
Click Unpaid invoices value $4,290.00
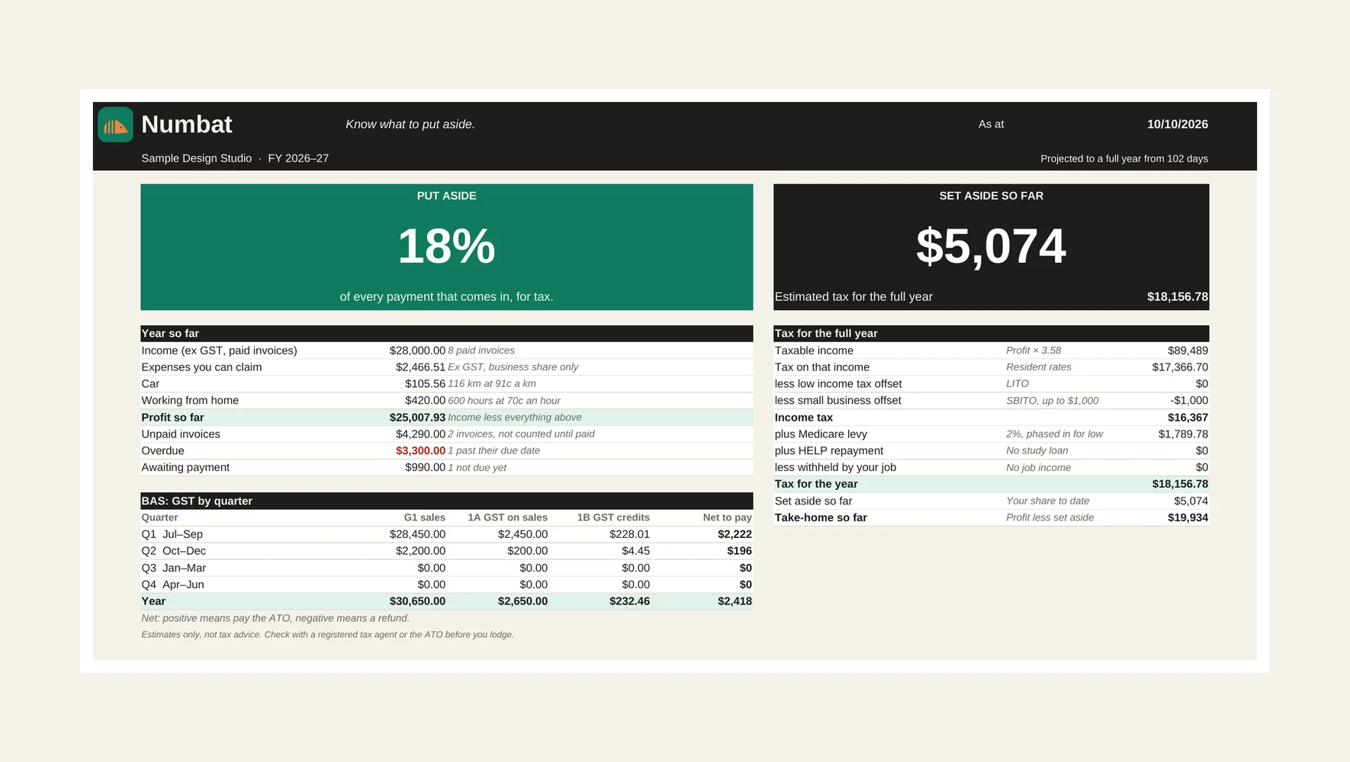coord(420,434)
